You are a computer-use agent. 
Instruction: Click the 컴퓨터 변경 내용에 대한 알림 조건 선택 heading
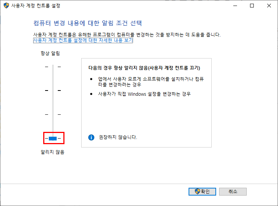(x=88, y=23)
